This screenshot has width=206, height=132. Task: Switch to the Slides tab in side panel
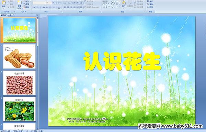[3, 15]
